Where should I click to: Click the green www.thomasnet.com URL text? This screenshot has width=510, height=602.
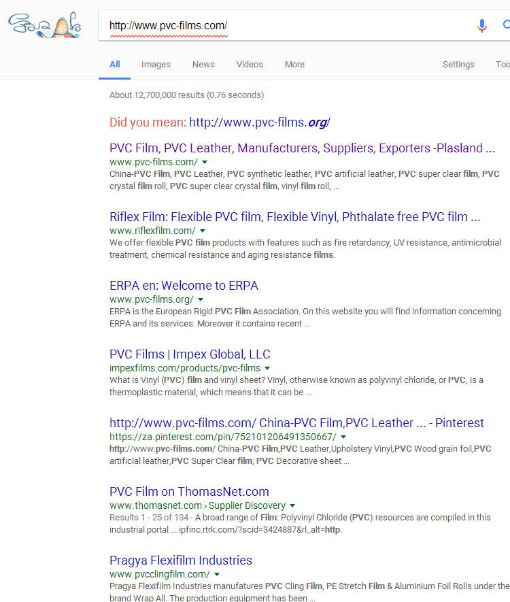[x=156, y=505]
